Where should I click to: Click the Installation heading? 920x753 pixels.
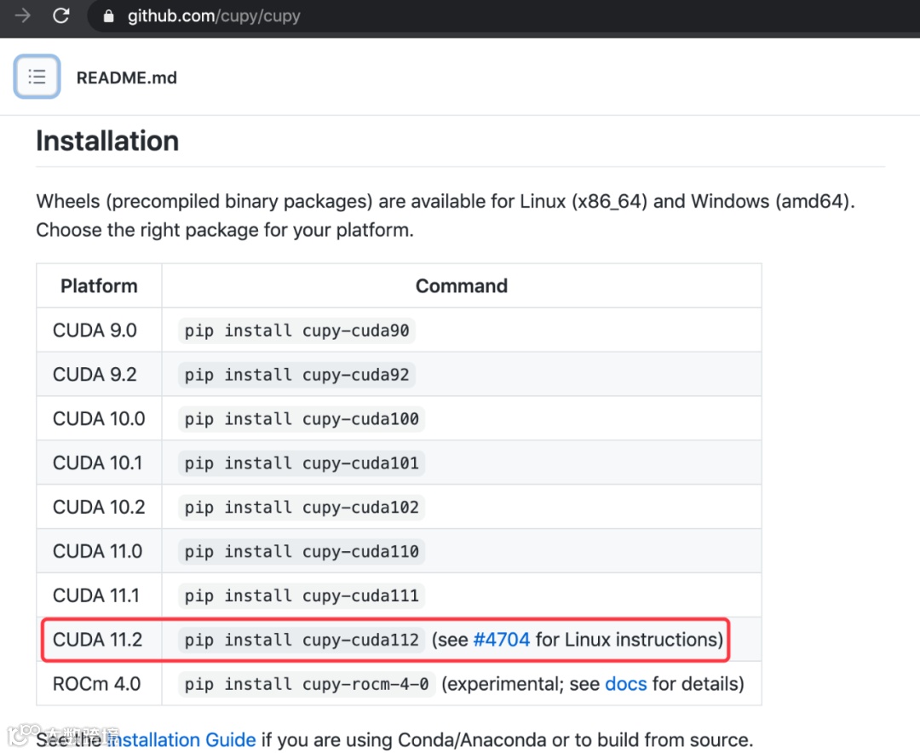[x=107, y=141]
